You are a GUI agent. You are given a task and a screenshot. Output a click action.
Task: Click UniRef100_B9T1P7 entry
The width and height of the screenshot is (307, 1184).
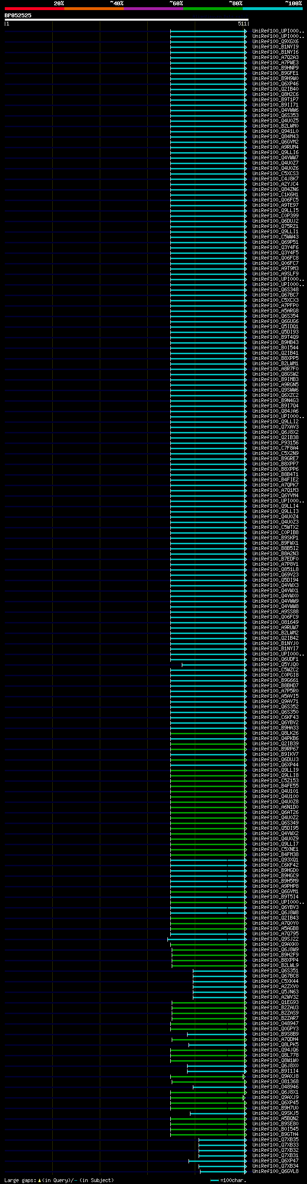(x=275, y=100)
